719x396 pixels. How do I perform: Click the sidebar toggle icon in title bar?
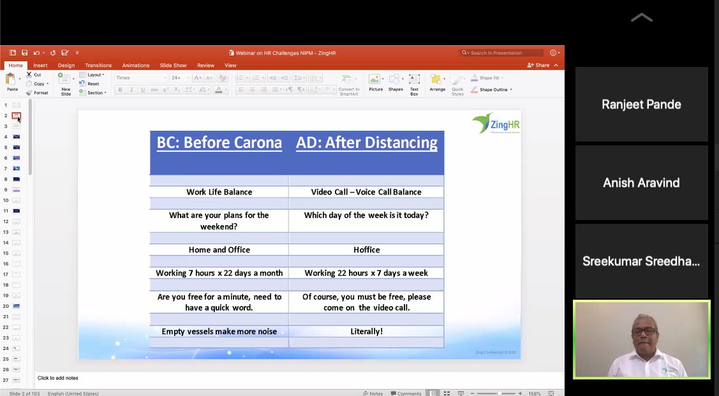coord(13,53)
